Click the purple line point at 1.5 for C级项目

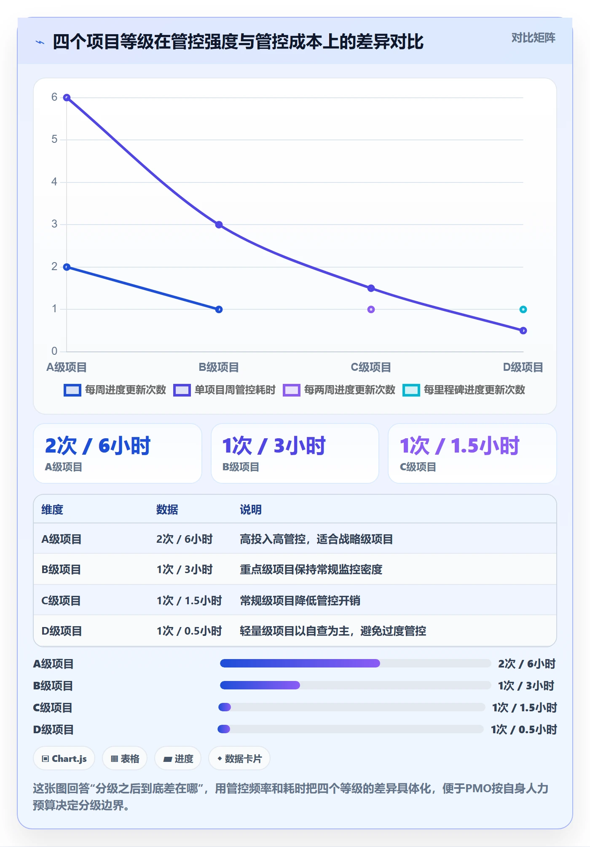(371, 288)
